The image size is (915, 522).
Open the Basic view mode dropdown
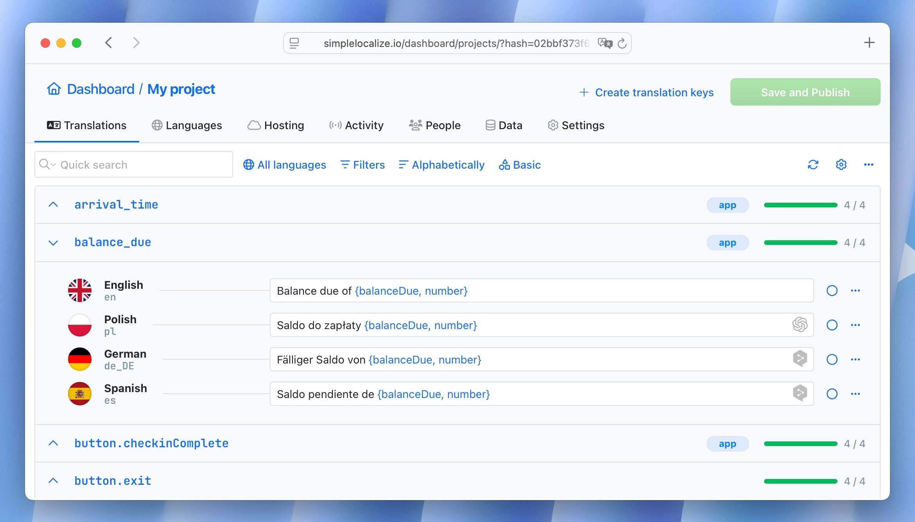(x=520, y=165)
